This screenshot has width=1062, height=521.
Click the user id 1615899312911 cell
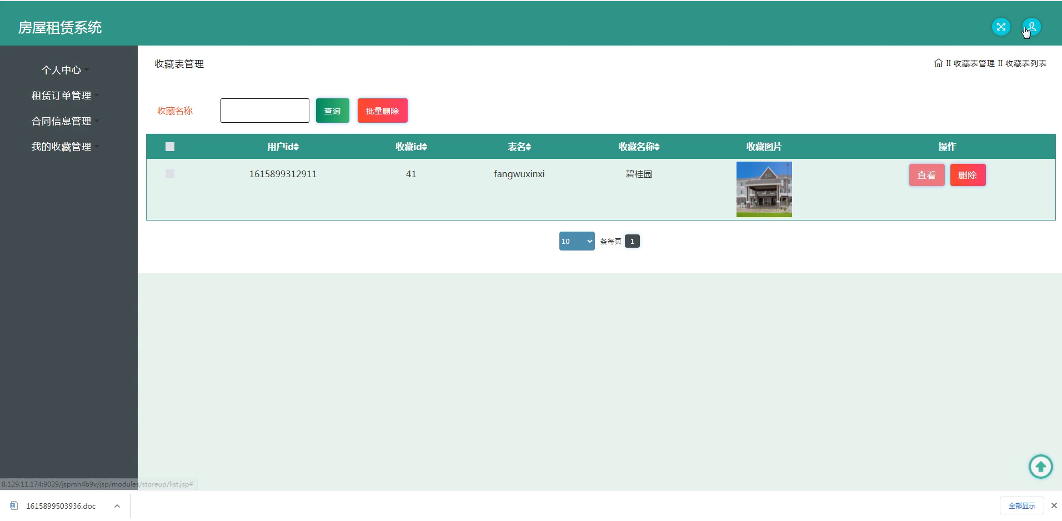(x=283, y=174)
